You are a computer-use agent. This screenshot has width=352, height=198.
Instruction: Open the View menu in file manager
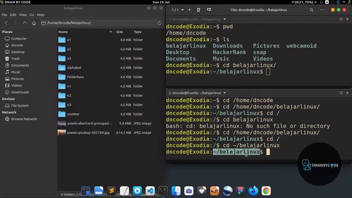[23, 15]
